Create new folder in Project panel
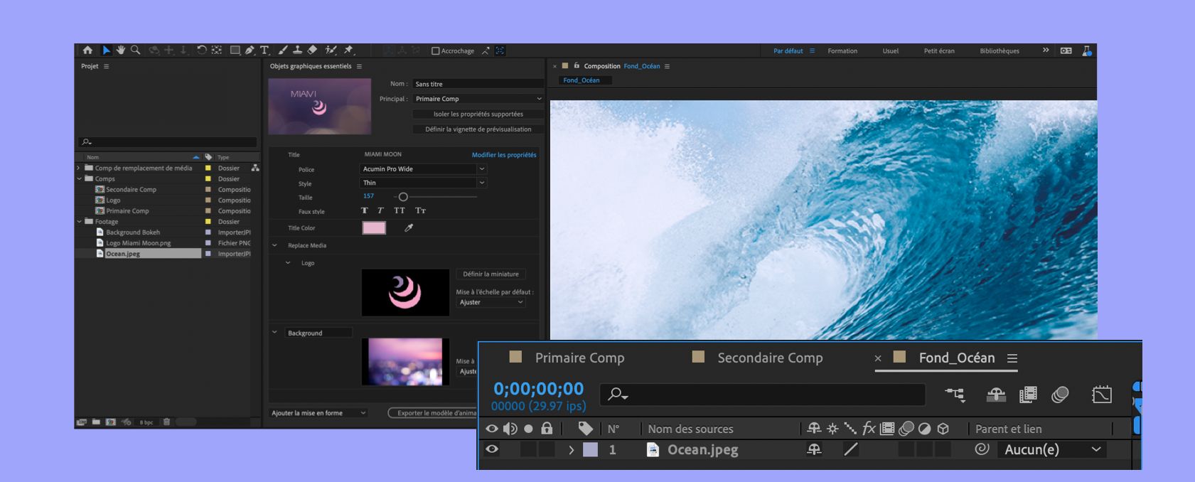Image resolution: width=1195 pixels, height=482 pixels. 96,422
